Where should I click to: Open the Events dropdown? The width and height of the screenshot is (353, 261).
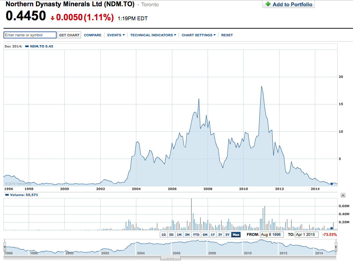[x=116, y=35]
